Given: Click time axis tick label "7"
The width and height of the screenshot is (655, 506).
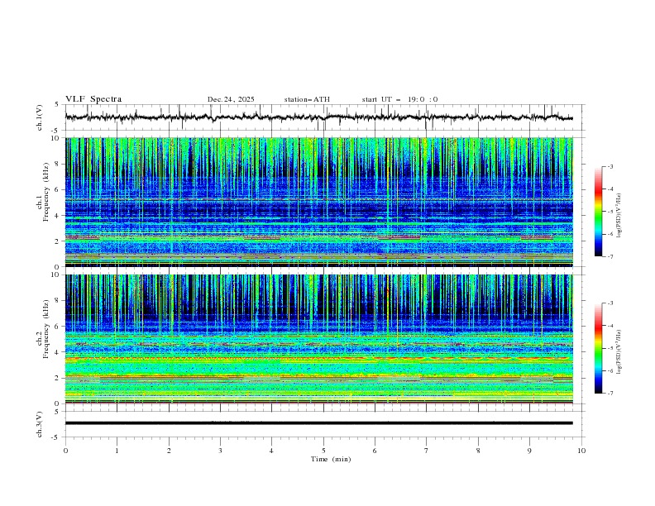Looking at the screenshot, I should tap(427, 451).
